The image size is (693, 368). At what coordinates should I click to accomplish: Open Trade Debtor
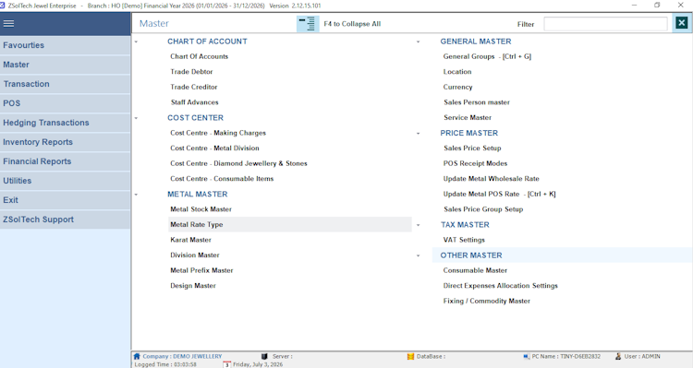click(191, 72)
